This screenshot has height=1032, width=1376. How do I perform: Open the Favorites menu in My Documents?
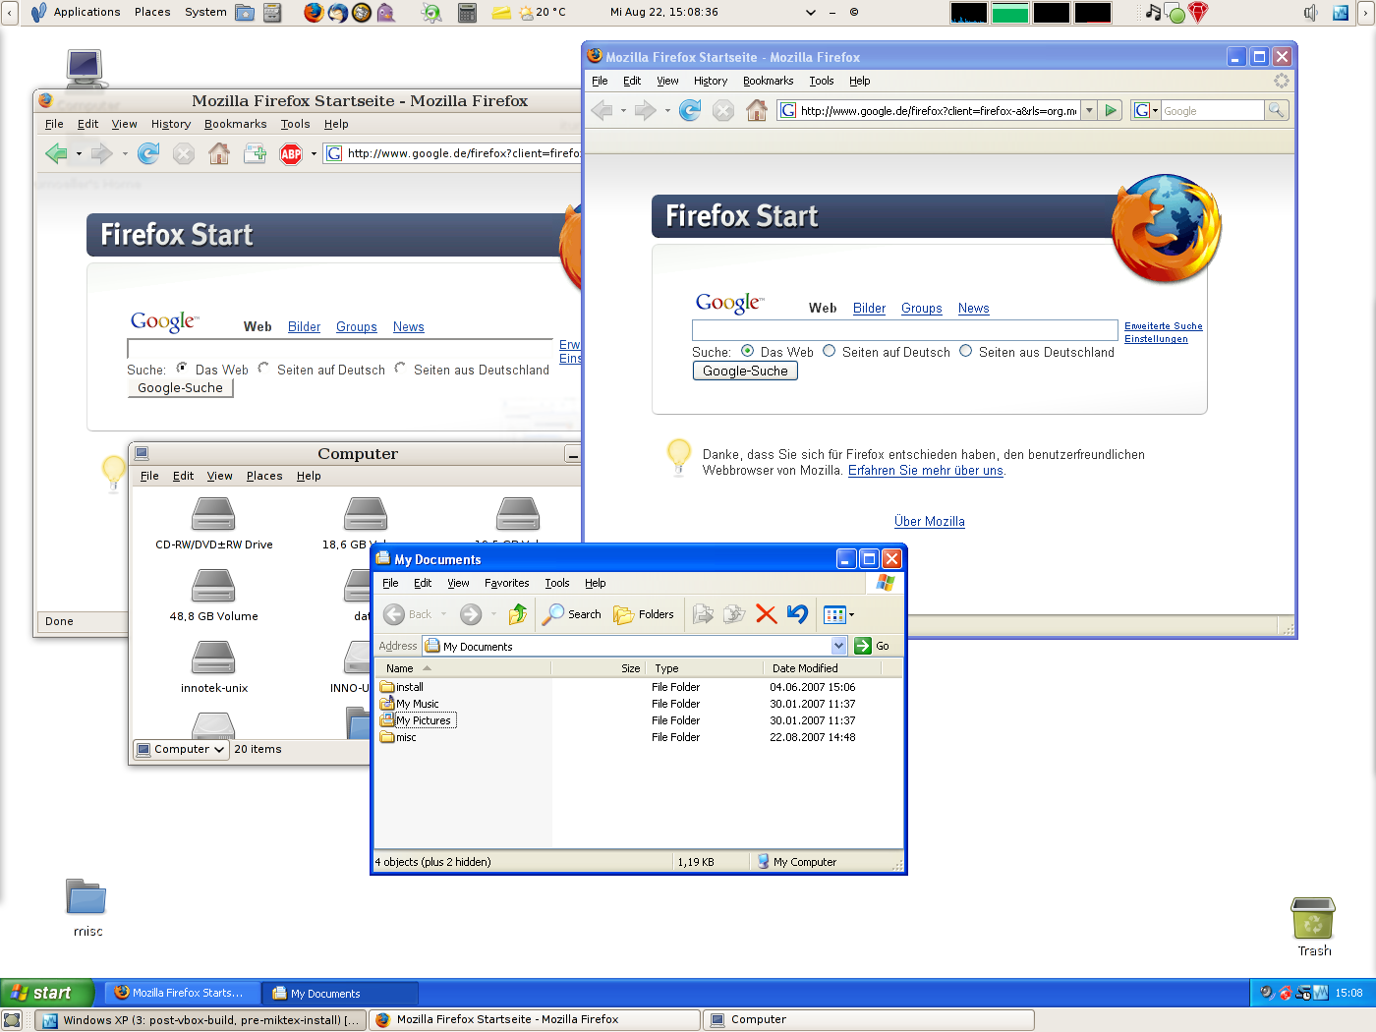tap(506, 583)
